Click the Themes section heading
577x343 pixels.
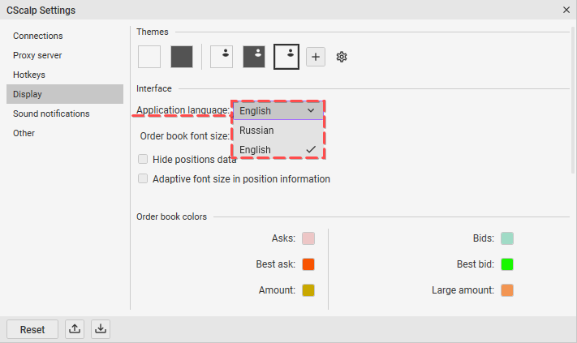click(153, 32)
